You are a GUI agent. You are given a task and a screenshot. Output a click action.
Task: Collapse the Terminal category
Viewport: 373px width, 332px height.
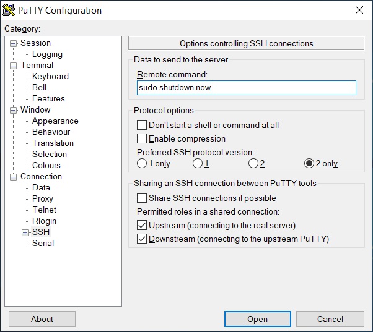(14, 66)
